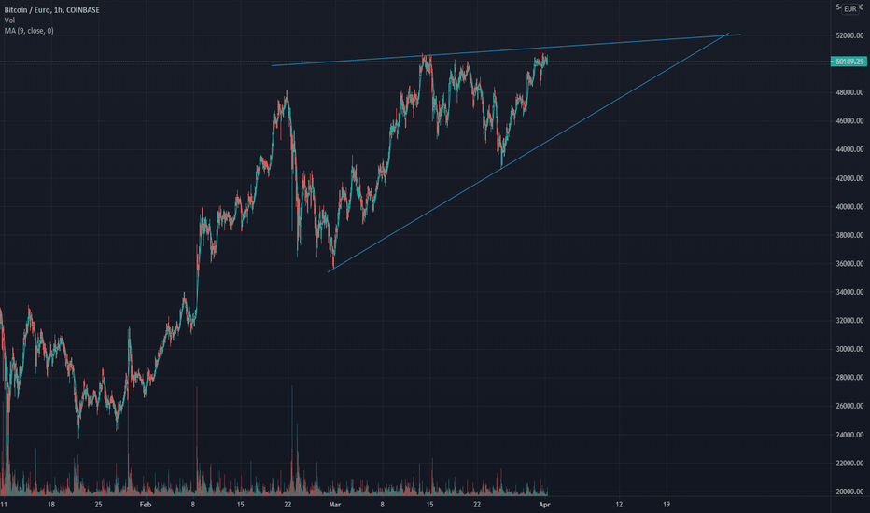The height and width of the screenshot is (513, 870).
Task: Click the 20000.00 price axis label
Action: (x=849, y=492)
